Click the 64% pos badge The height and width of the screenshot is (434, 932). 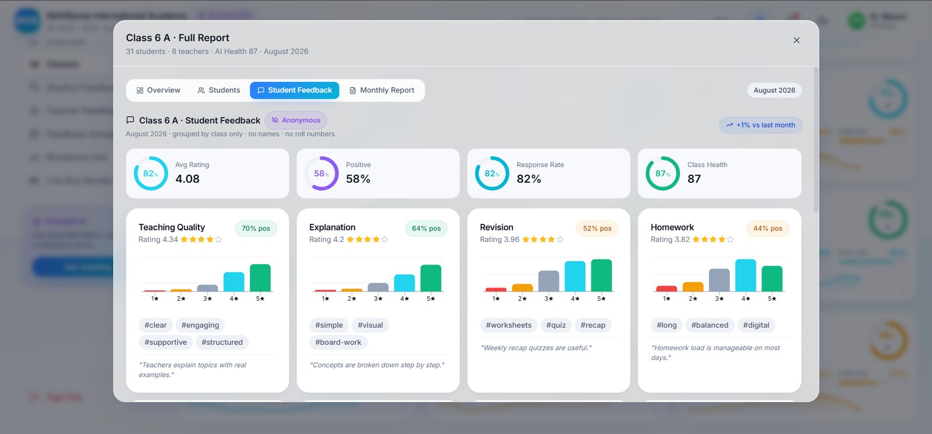tap(426, 229)
